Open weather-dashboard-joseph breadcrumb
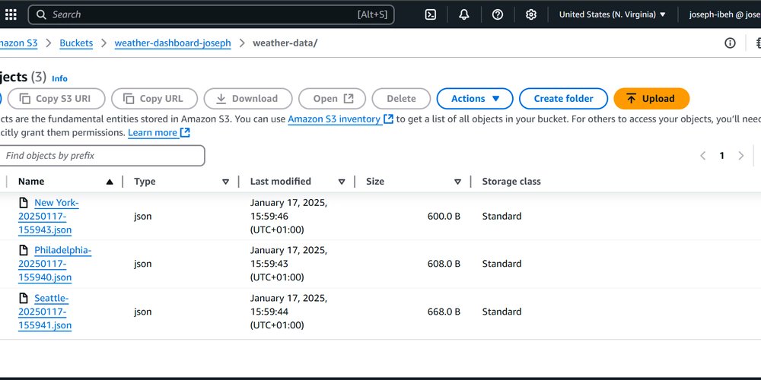 [x=173, y=43]
